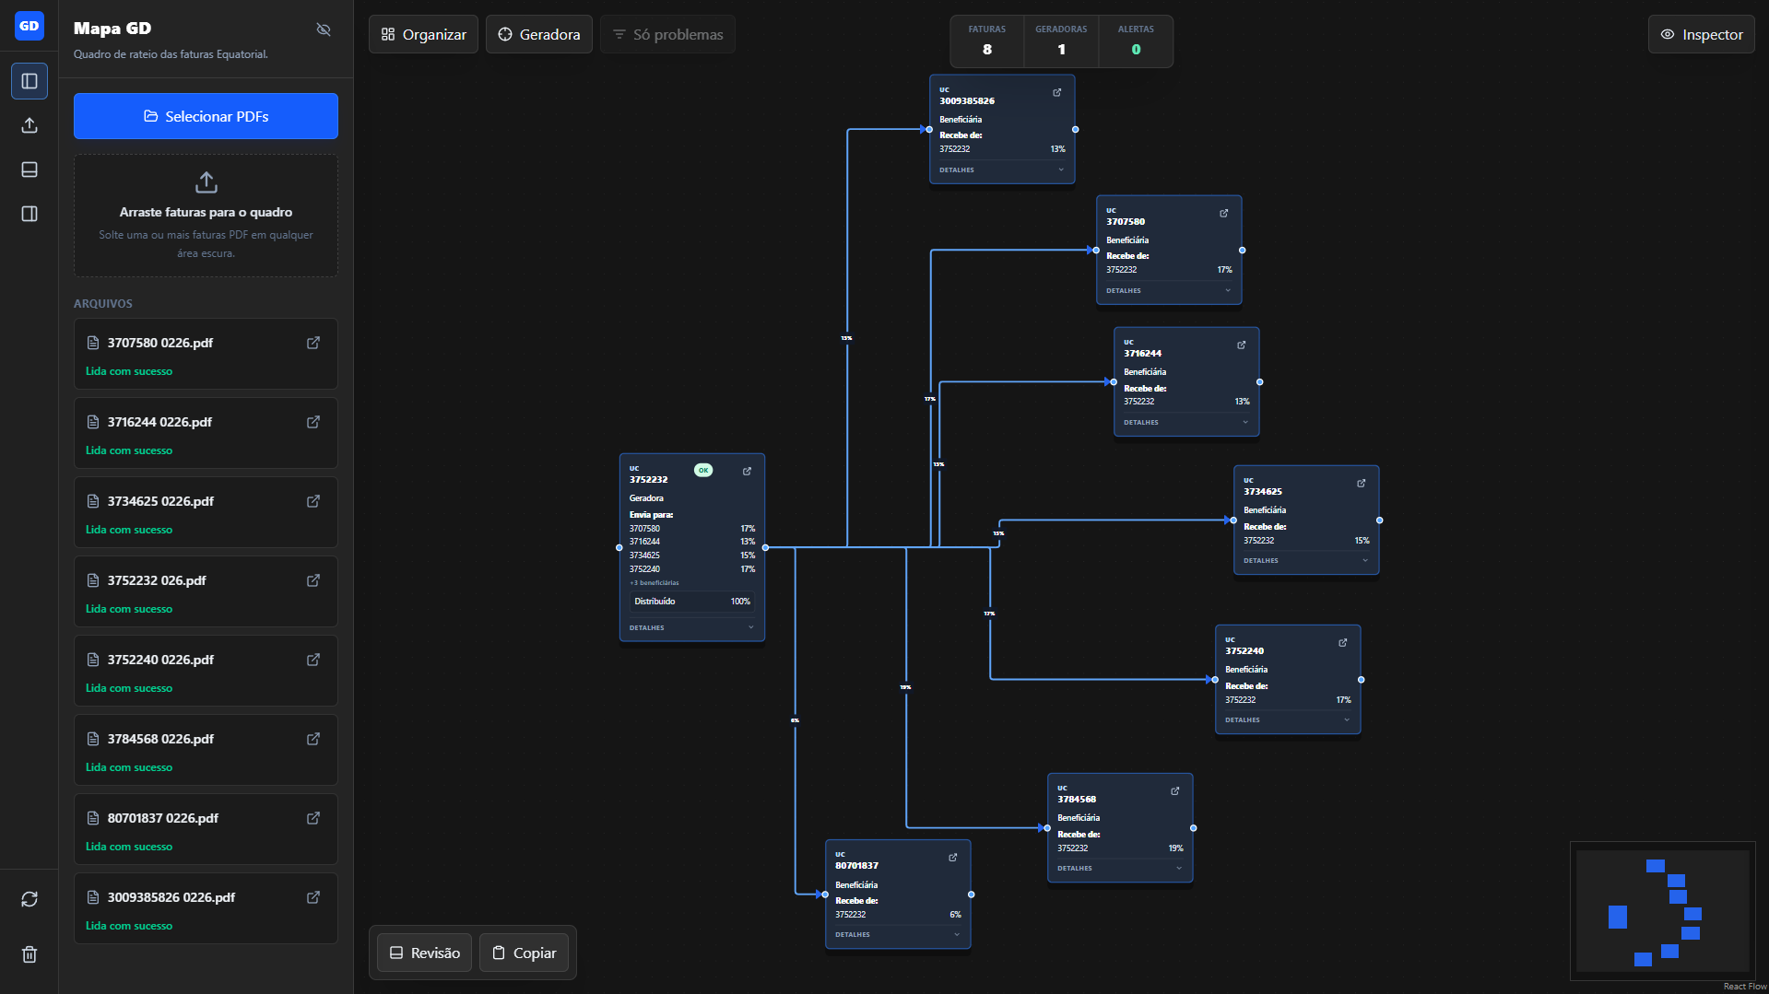Click the OK badge on node 3752232
Viewport: 1769px width, 994px height.
703,470
